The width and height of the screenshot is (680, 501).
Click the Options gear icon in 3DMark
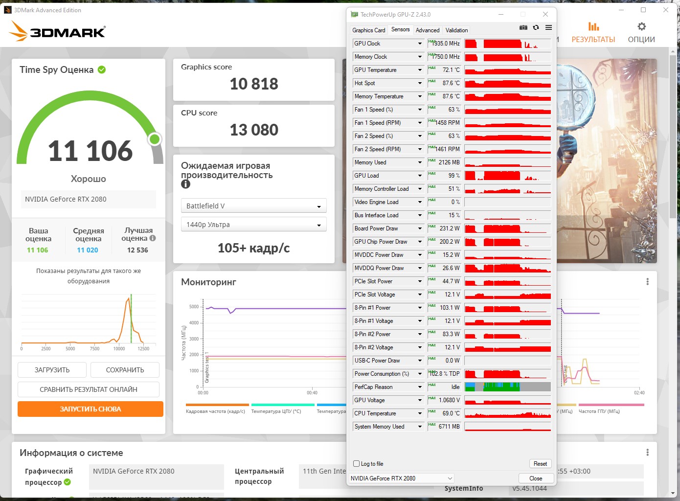pos(641,26)
